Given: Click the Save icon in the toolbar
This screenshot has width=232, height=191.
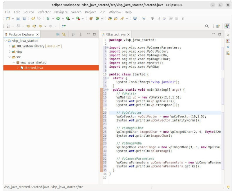Looking at the screenshot, I should 18,19.
